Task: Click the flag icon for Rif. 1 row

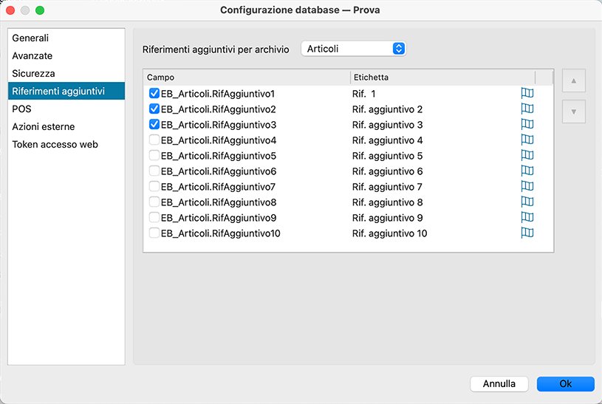Action: [x=527, y=94]
